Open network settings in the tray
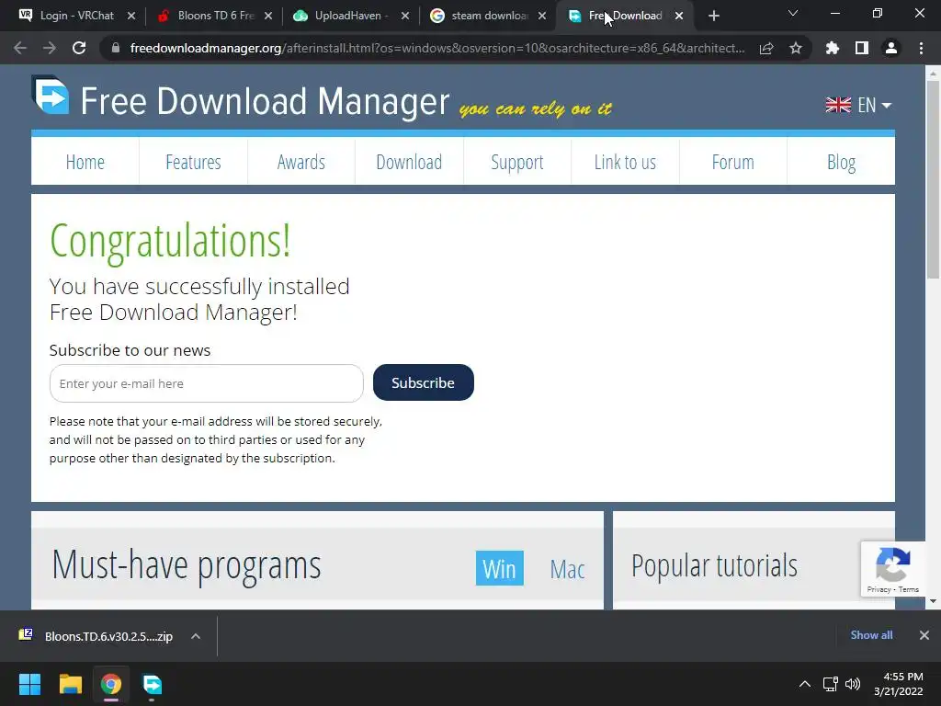The height and width of the screenshot is (706, 941). pos(830,684)
